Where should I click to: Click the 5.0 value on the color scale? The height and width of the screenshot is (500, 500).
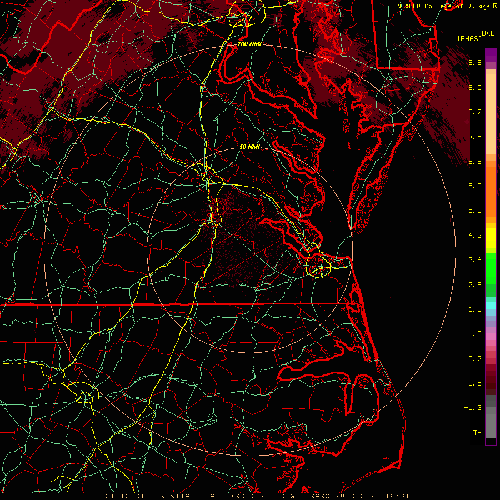pos(475,211)
